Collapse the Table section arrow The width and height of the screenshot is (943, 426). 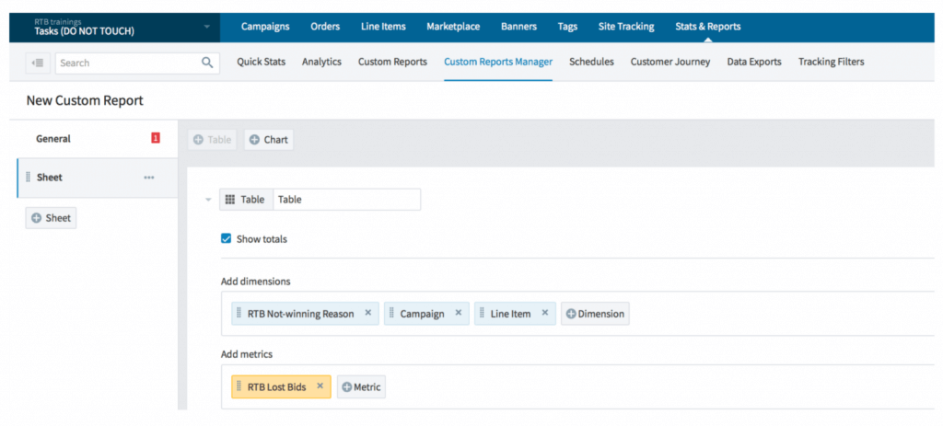[x=208, y=200]
